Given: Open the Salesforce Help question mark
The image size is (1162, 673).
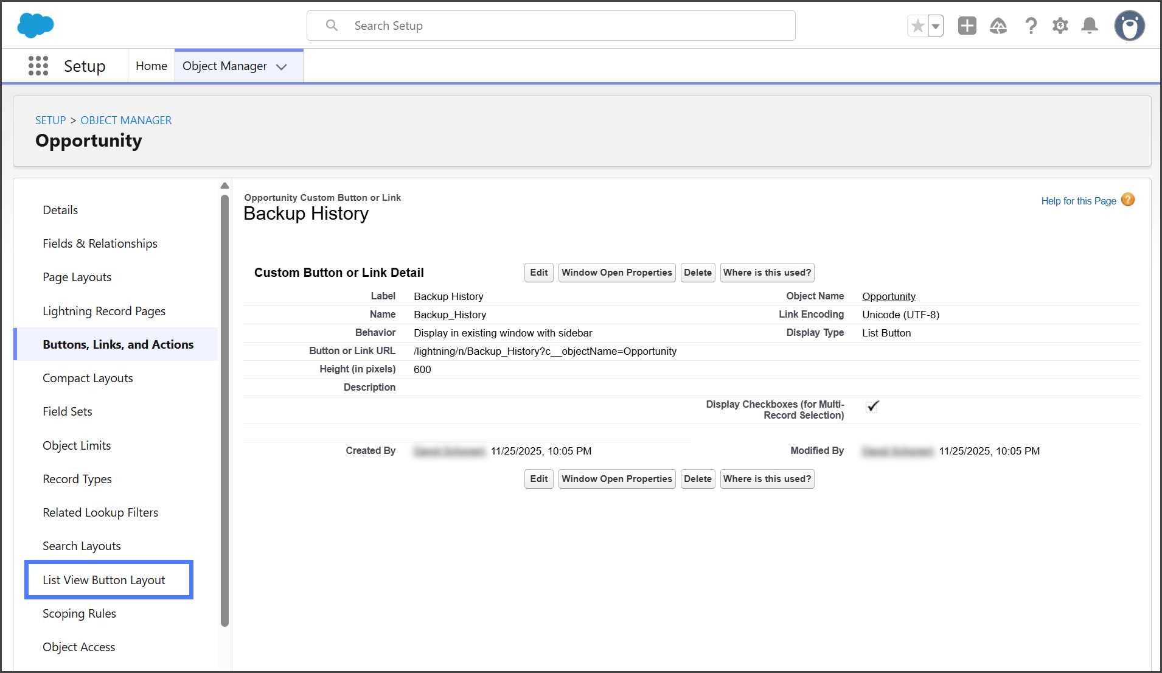Looking at the screenshot, I should tap(1031, 26).
